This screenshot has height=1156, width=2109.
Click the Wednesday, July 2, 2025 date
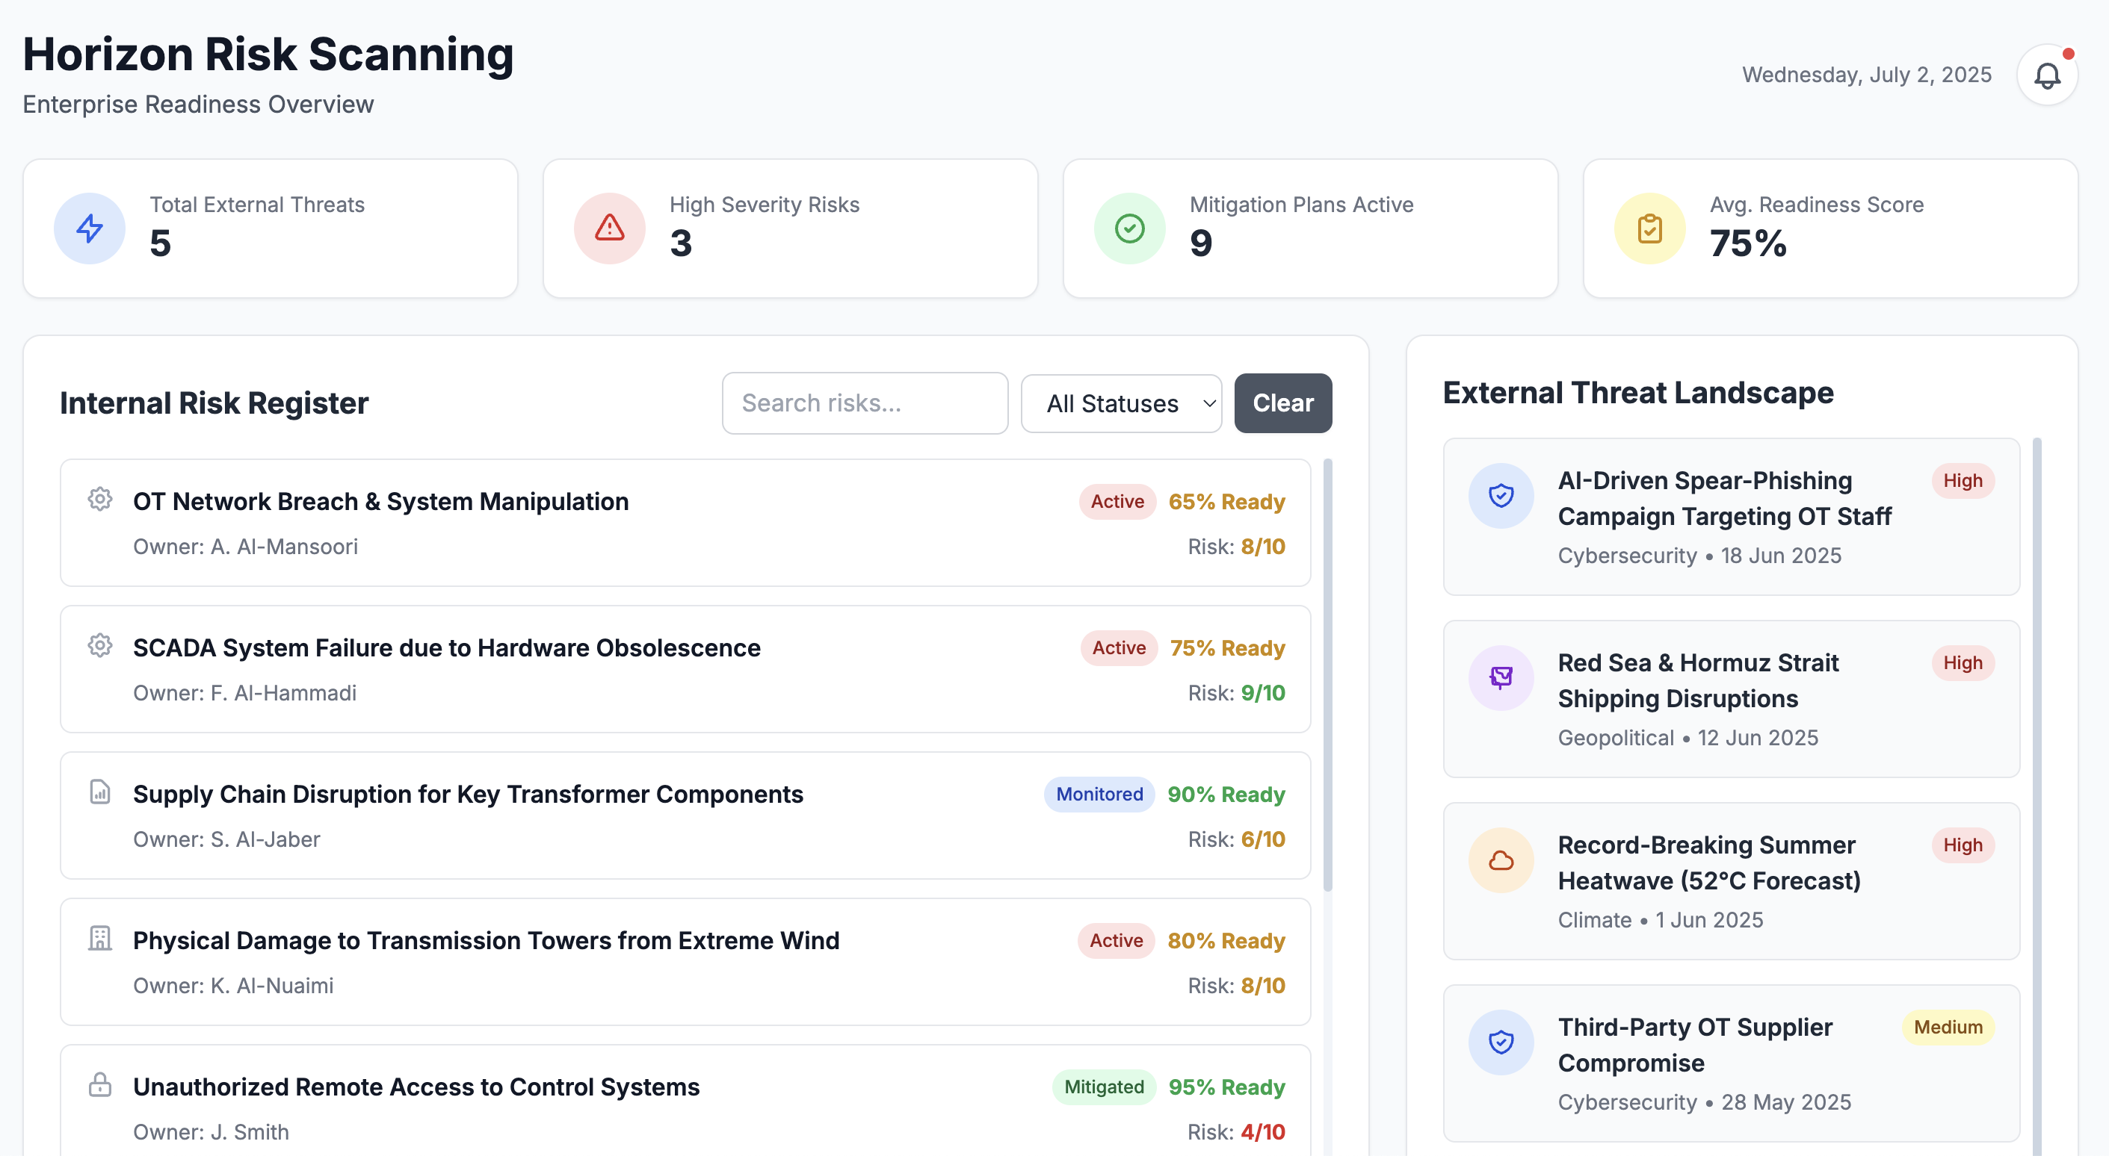tap(1866, 75)
